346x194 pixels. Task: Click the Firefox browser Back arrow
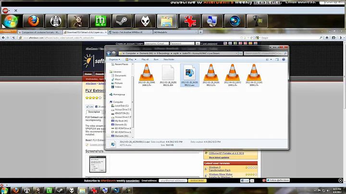(x=3, y=38)
